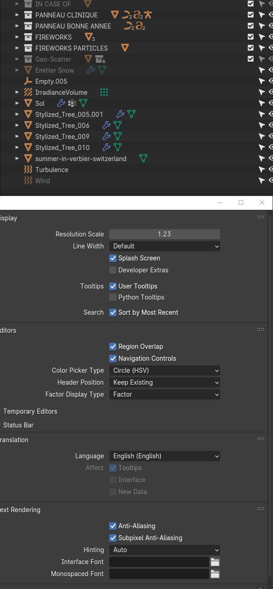This screenshot has width=273, height=589.
Task: Open the Header Position dropdown
Action: pos(165,382)
